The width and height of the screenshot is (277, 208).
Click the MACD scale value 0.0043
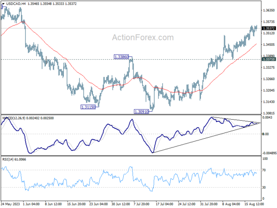click(267, 117)
